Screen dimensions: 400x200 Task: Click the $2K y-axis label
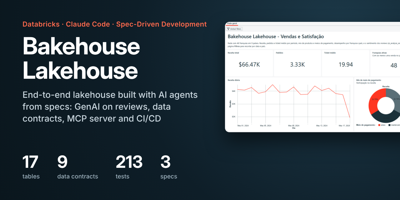coord(233,117)
